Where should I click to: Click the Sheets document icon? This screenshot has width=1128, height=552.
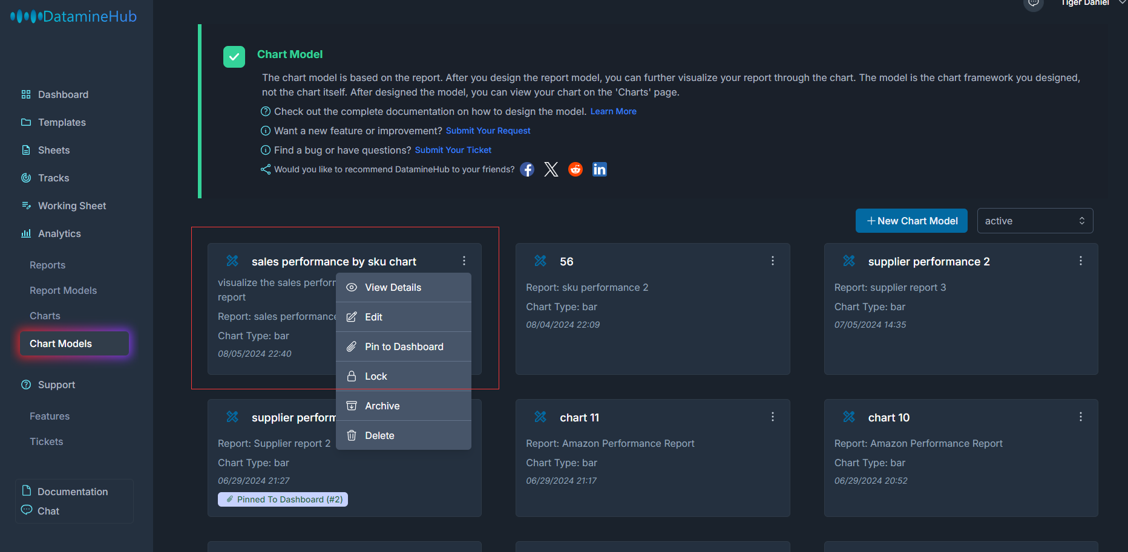click(x=26, y=150)
